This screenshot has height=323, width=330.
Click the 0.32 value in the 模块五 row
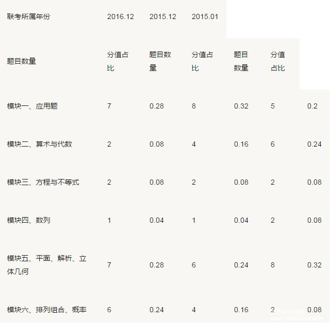(x=314, y=265)
